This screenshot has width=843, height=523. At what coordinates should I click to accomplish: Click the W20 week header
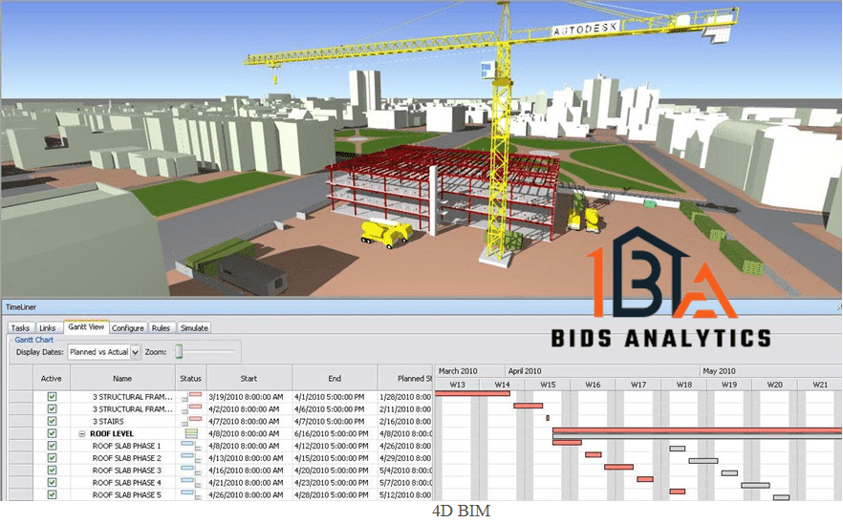point(775,385)
